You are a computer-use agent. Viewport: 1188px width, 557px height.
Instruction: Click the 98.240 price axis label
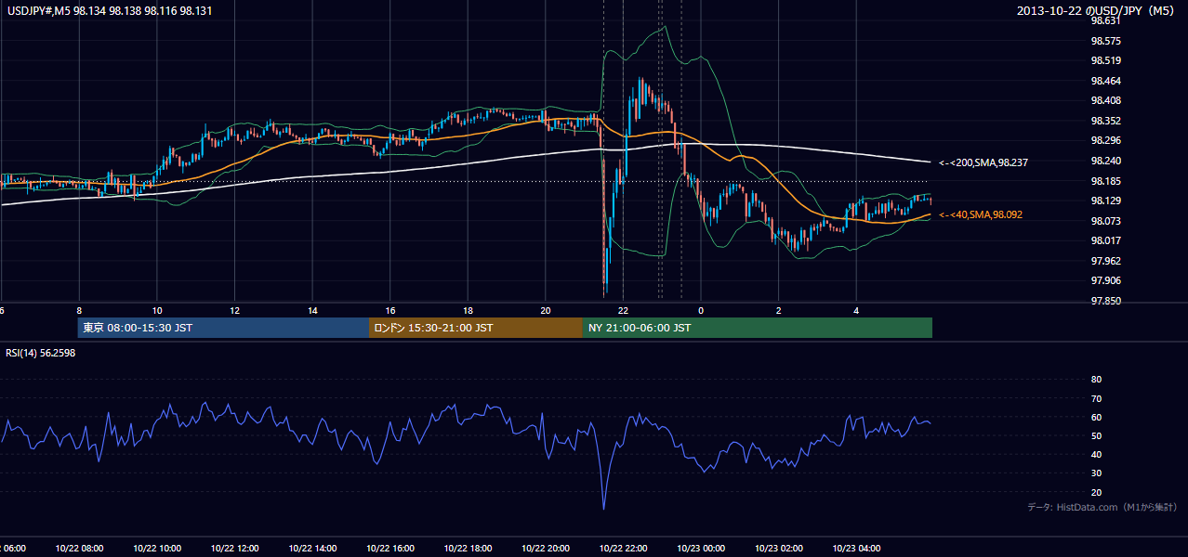pyautogui.click(x=1105, y=161)
